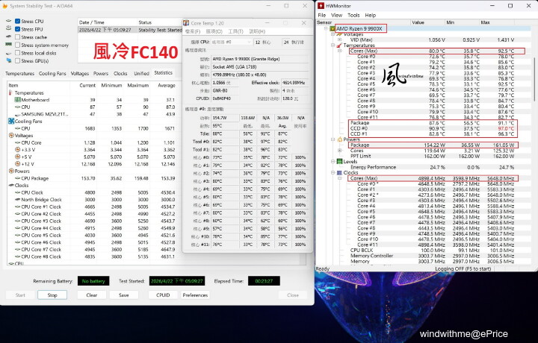Click the icon left of Stress system memory
The width and height of the screenshot is (538, 343).
click(8, 45)
